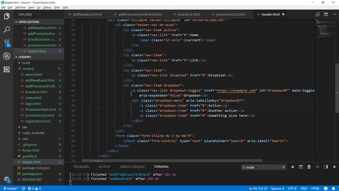
Task: Open the Extensions view in activity bar
Action: pyautogui.click(x=6, y=70)
